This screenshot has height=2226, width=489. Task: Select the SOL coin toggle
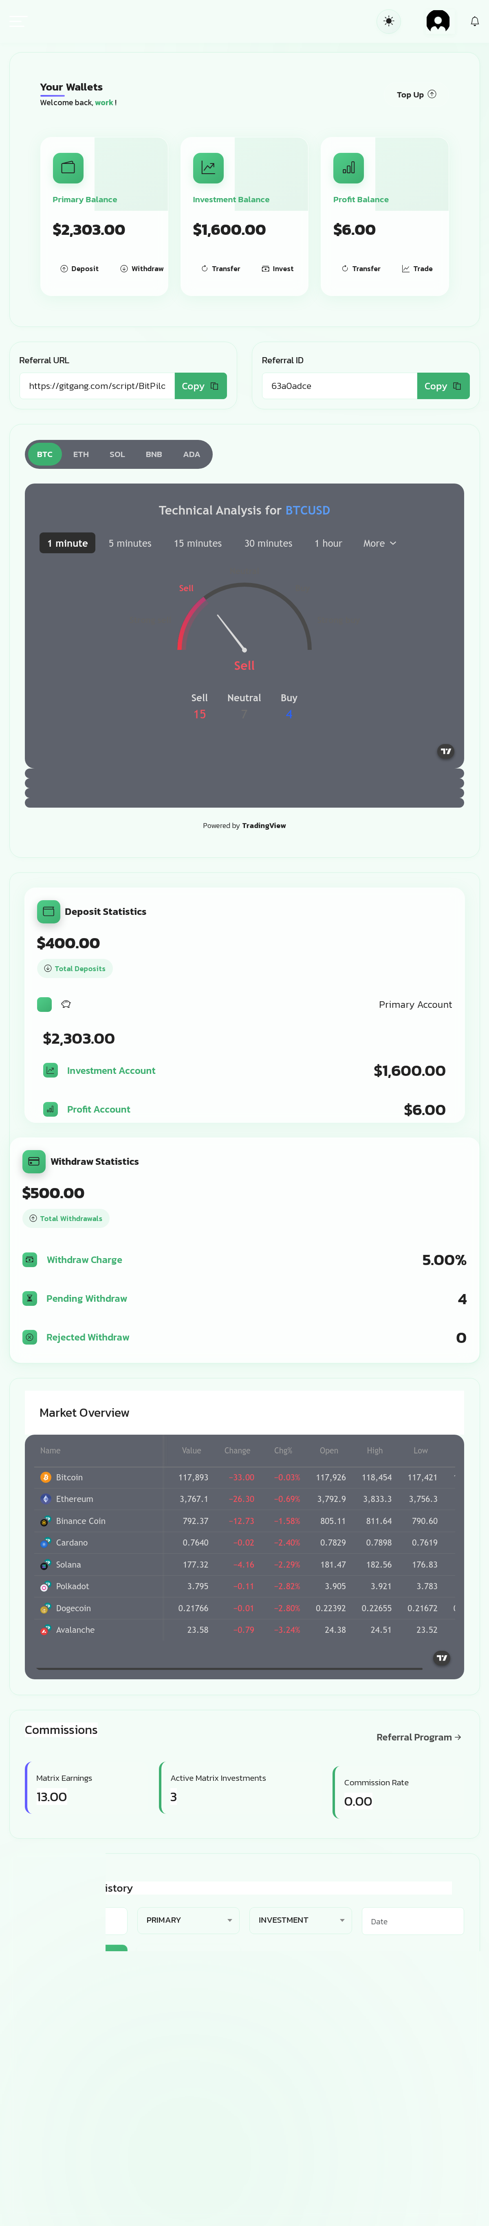pyautogui.click(x=117, y=455)
